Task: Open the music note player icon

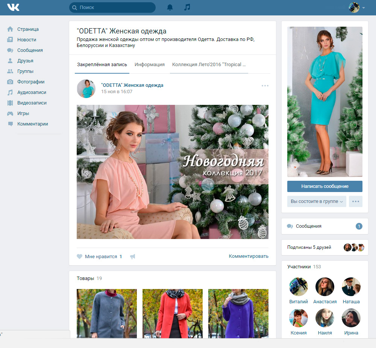Action: click(187, 7)
